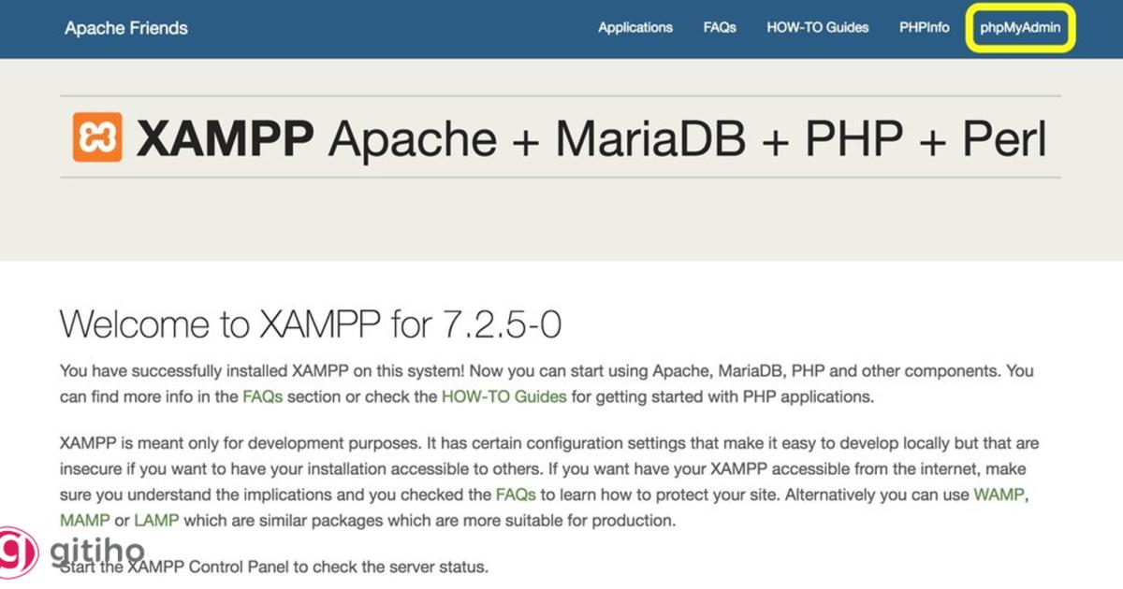1123x589 pixels.
Task: Open the MAMP link
Action: coord(85,520)
